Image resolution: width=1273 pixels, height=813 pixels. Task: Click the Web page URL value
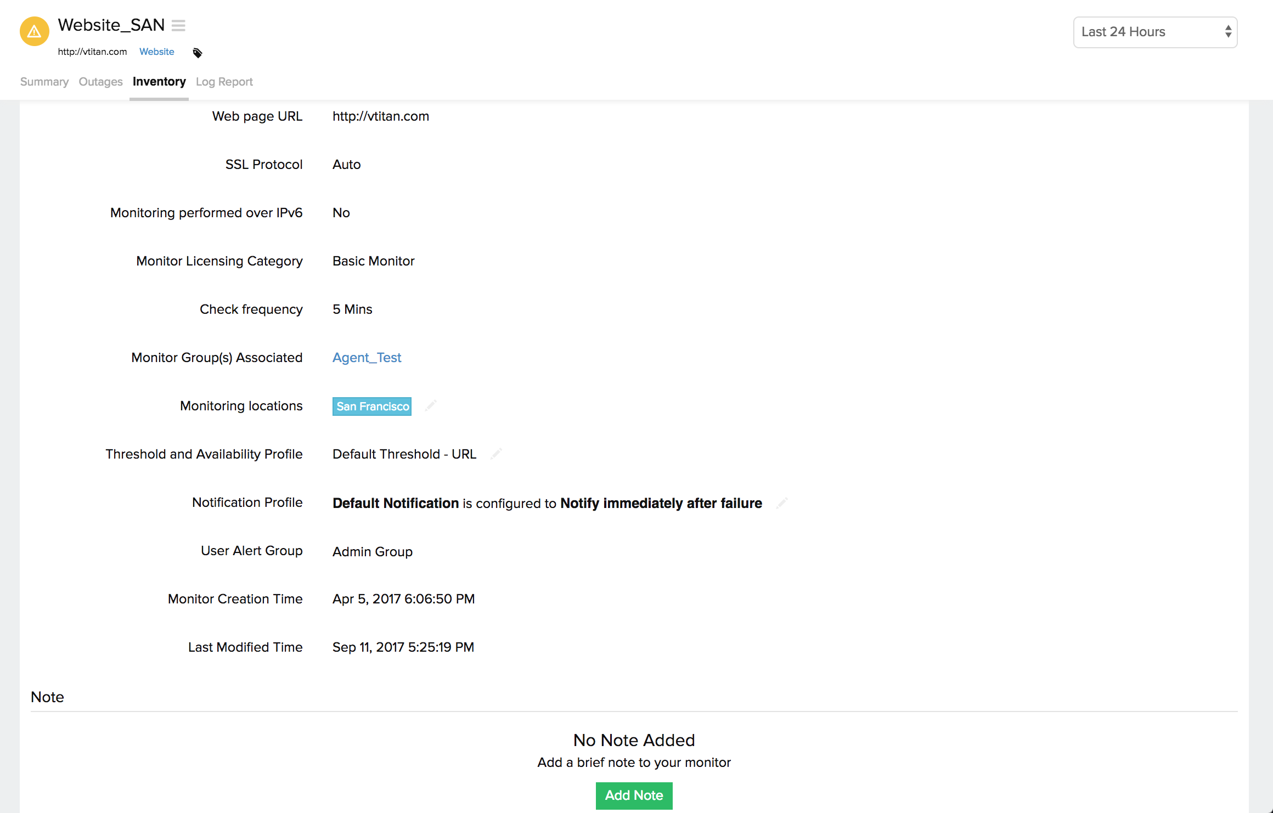point(380,116)
